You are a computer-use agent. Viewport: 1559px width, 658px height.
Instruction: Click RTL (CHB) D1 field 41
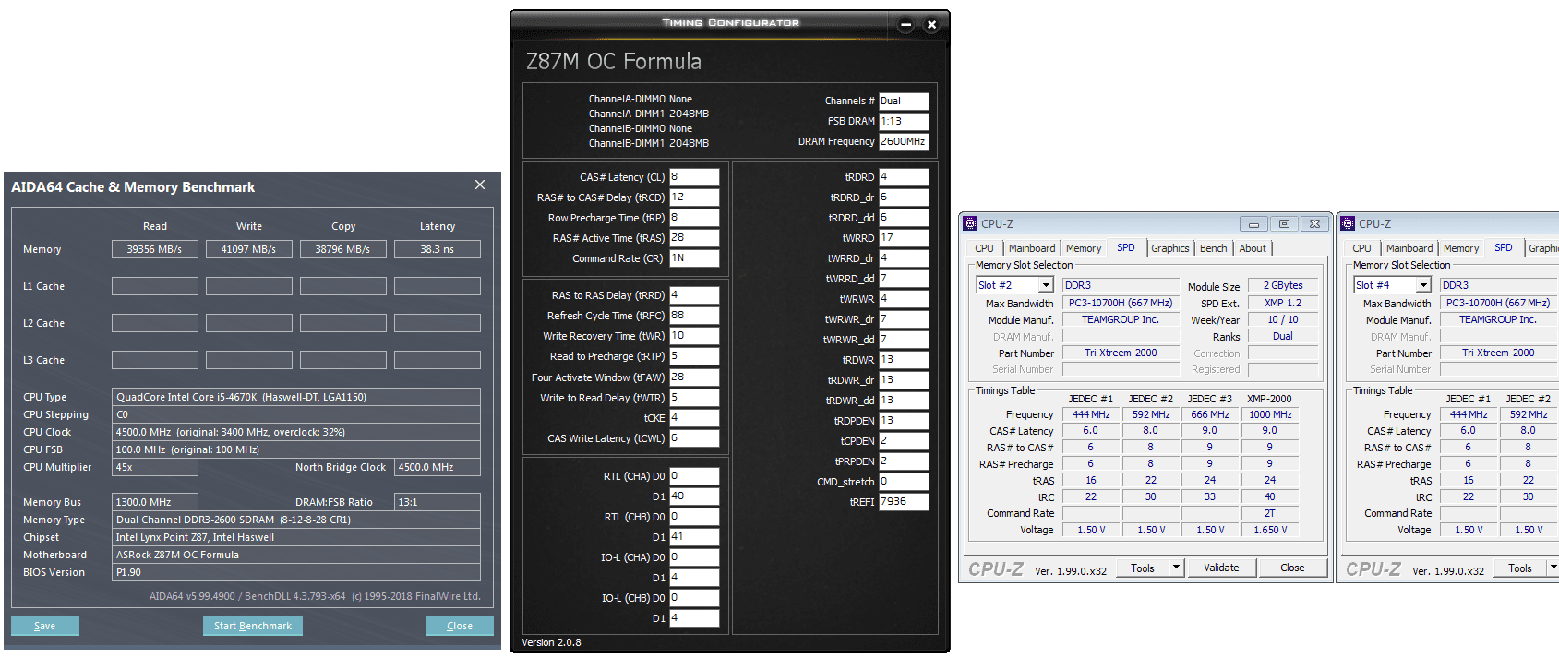[694, 537]
